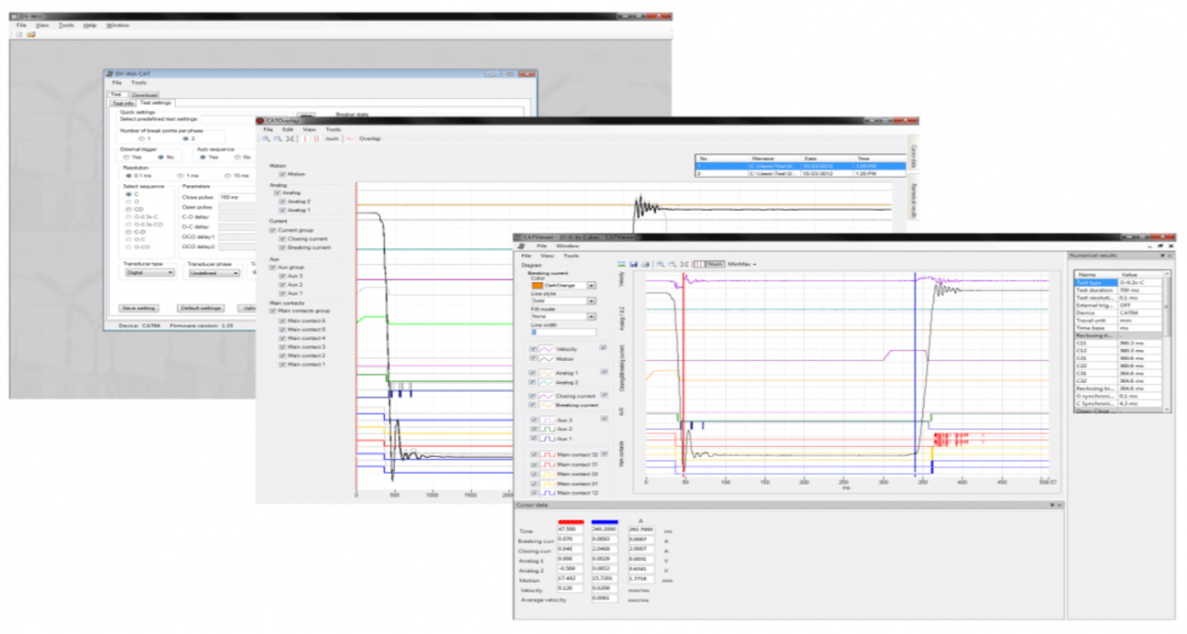Toggle the num button in CATOverlay toolbar

[x=331, y=139]
